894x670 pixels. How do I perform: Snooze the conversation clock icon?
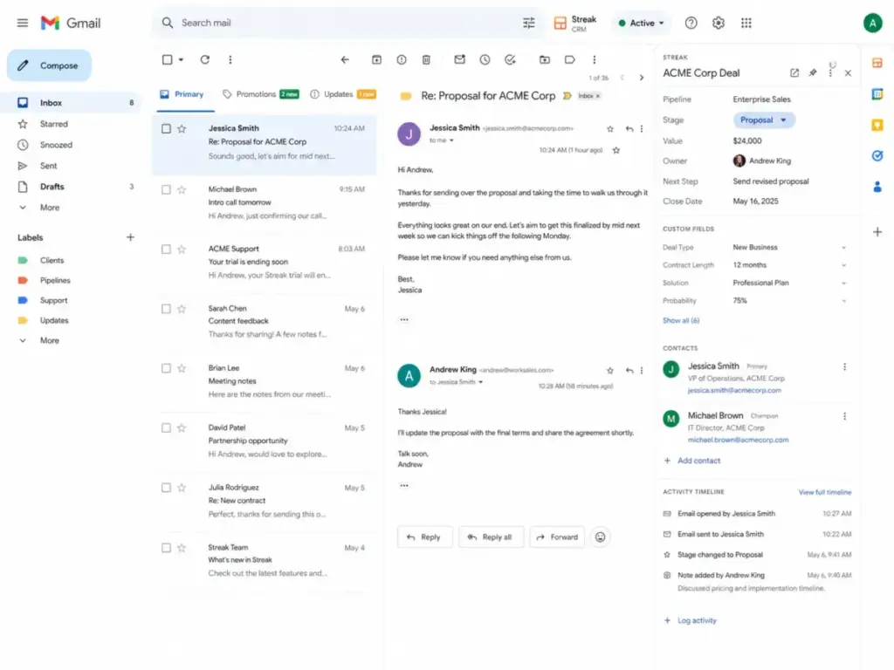click(x=485, y=59)
